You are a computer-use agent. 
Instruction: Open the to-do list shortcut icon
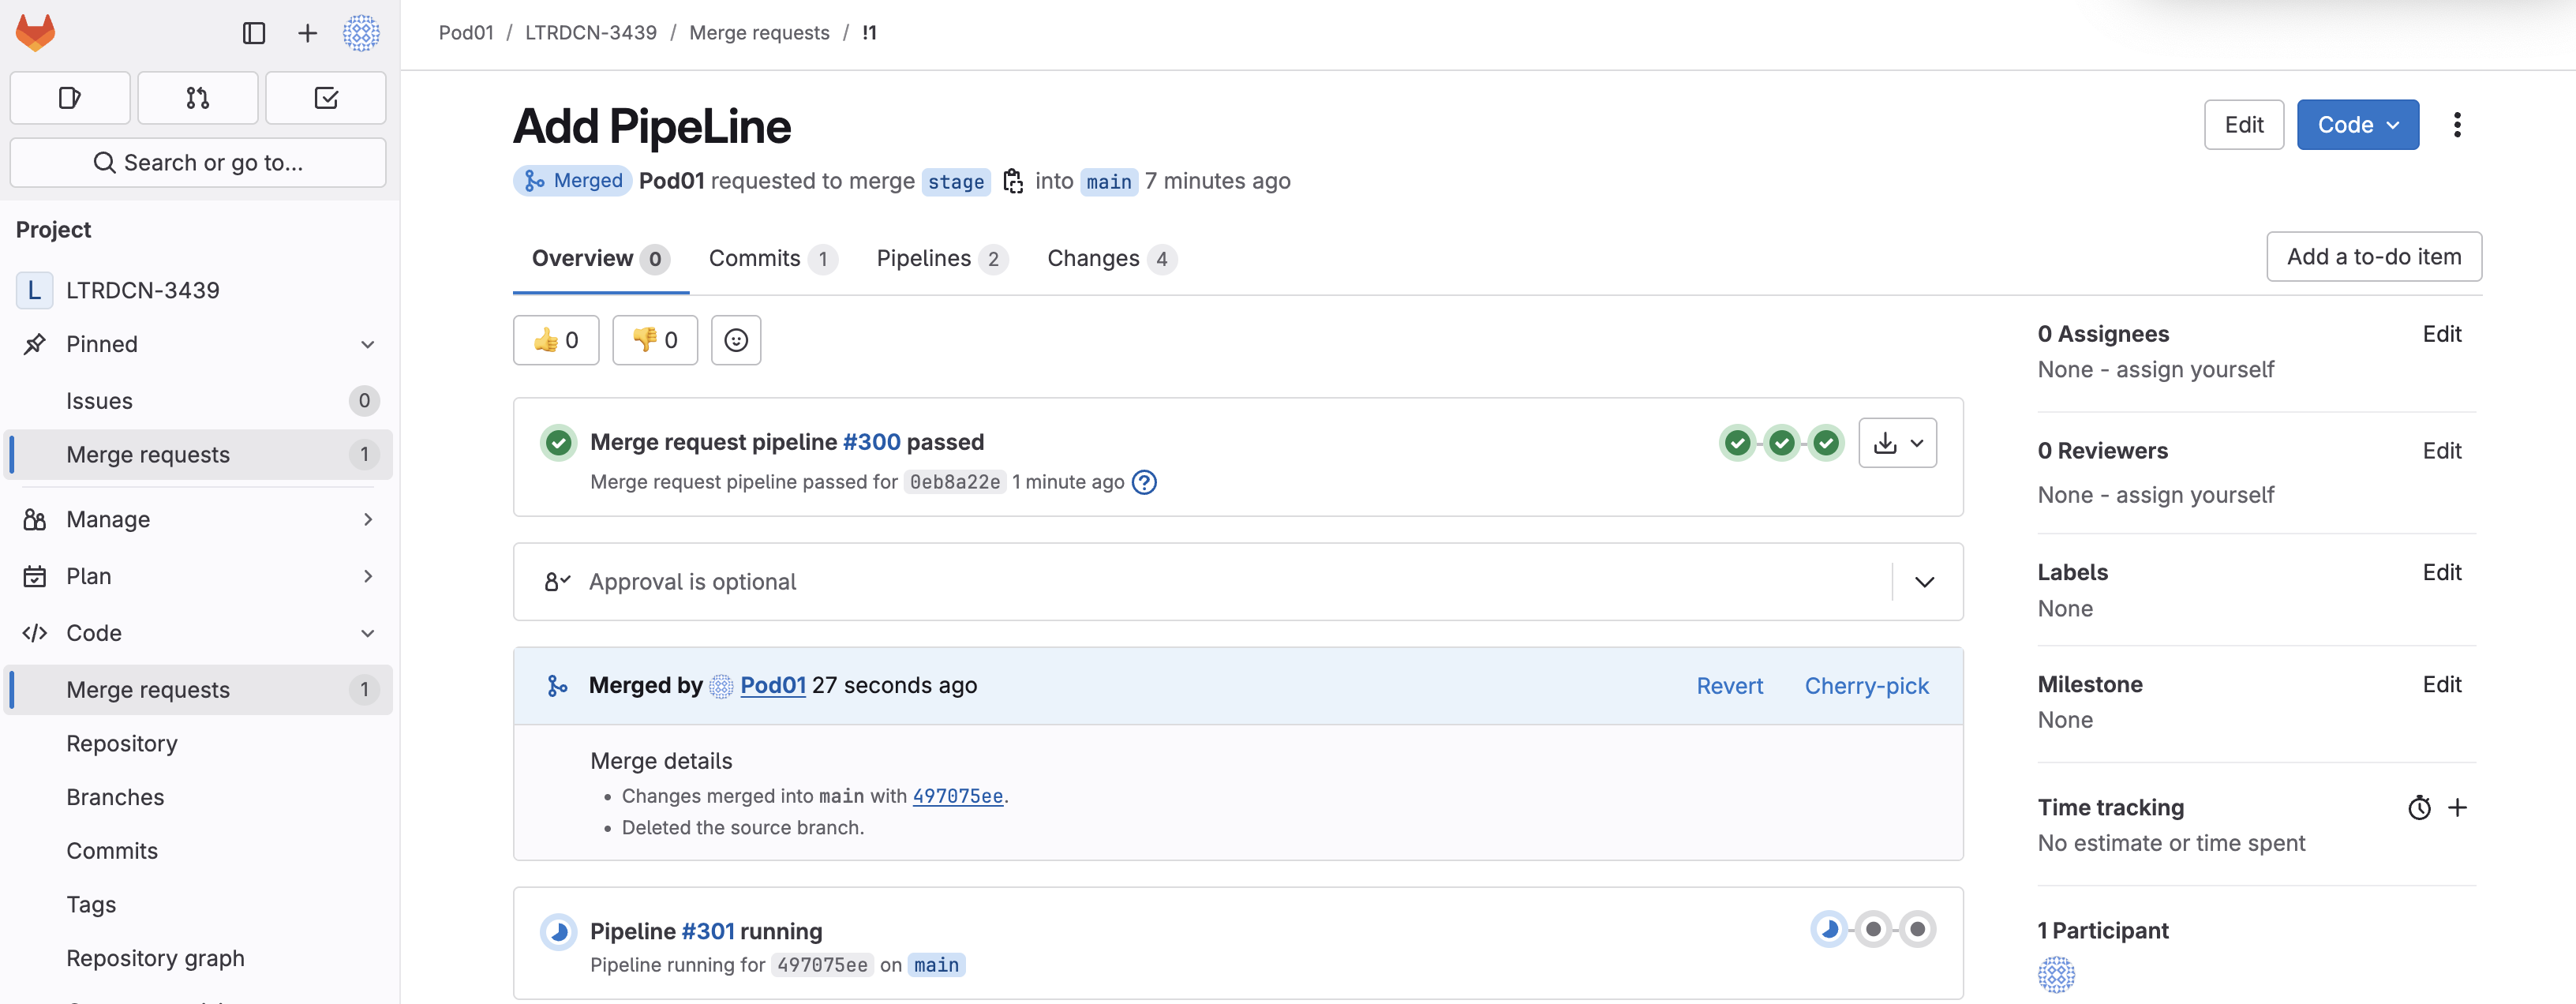(x=326, y=98)
